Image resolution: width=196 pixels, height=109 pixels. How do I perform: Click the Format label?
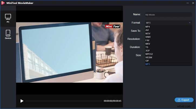tap(136, 23)
